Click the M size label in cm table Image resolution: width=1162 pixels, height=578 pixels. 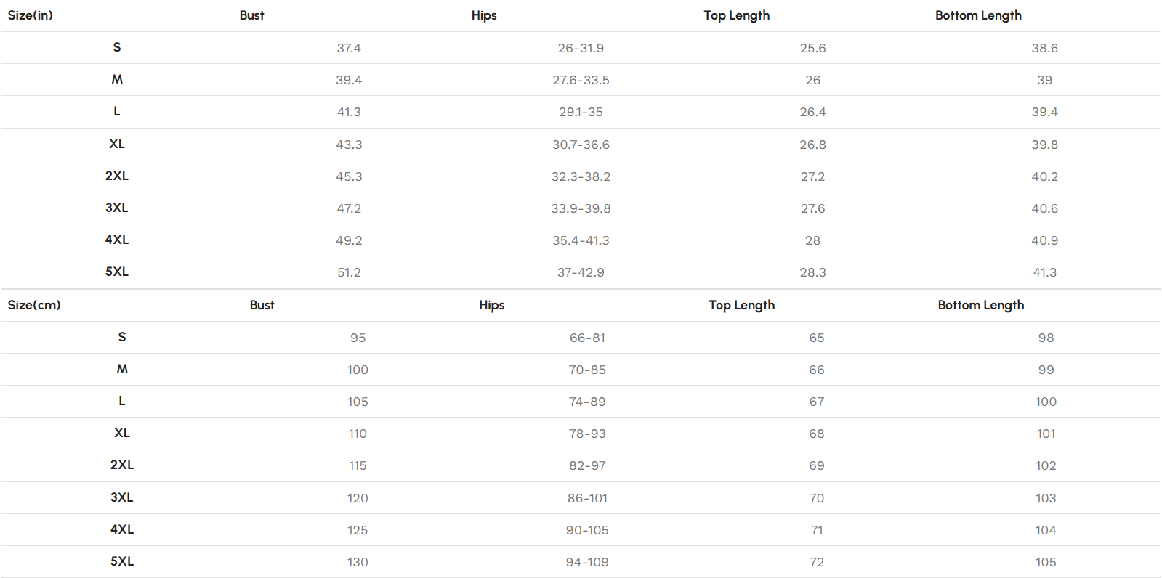122,369
